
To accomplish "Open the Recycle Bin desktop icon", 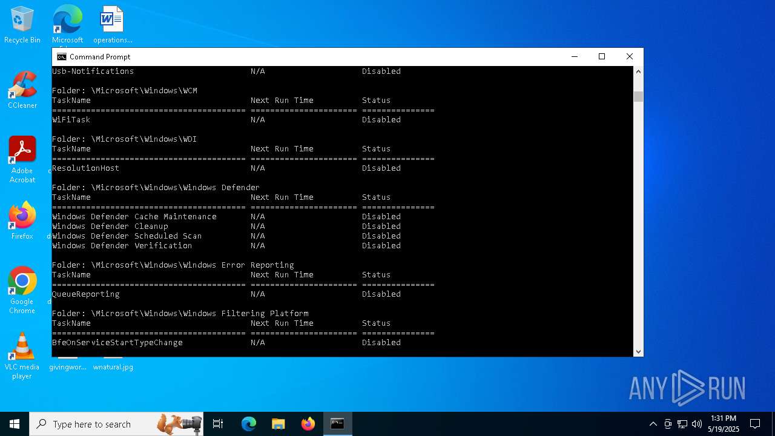I will (x=22, y=25).
